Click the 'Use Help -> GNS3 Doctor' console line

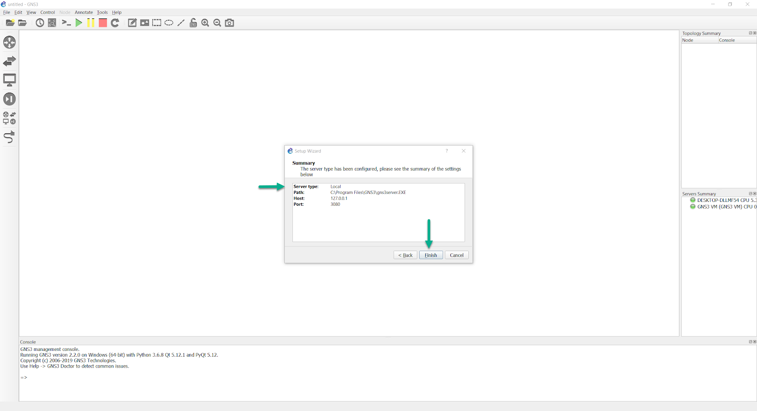pyautogui.click(x=75, y=366)
